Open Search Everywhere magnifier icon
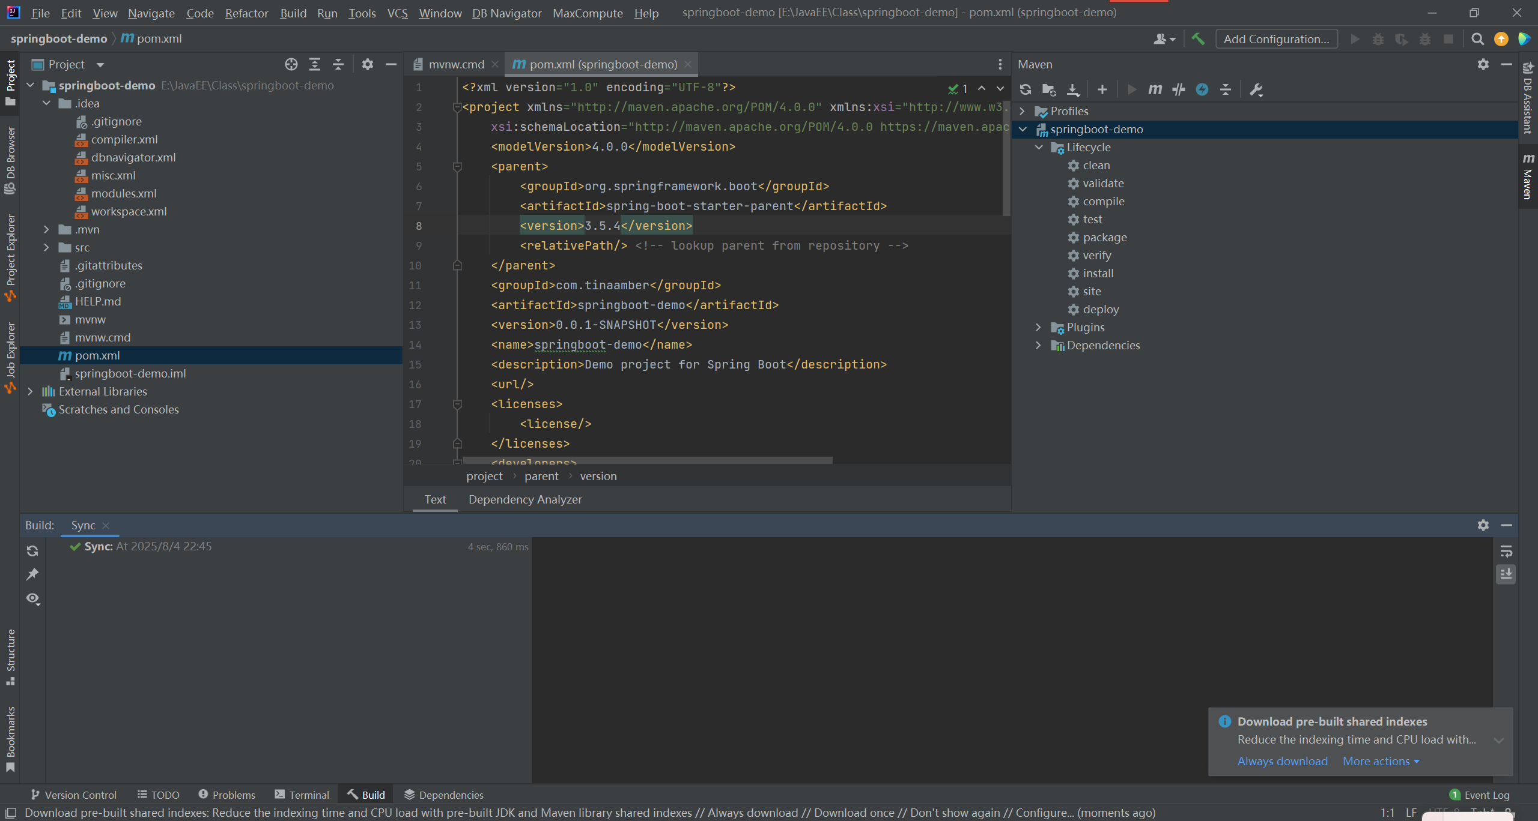This screenshot has height=821, width=1538. [x=1478, y=39]
